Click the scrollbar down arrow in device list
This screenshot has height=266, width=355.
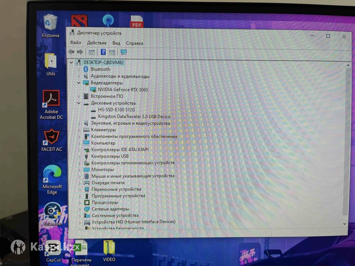344,224
